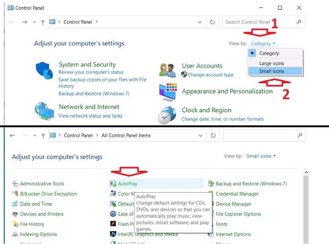Expand address bar history in bottom window
The width and height of the screenshot is (329, 244).
pyautogui.click(x=200, y=136)
